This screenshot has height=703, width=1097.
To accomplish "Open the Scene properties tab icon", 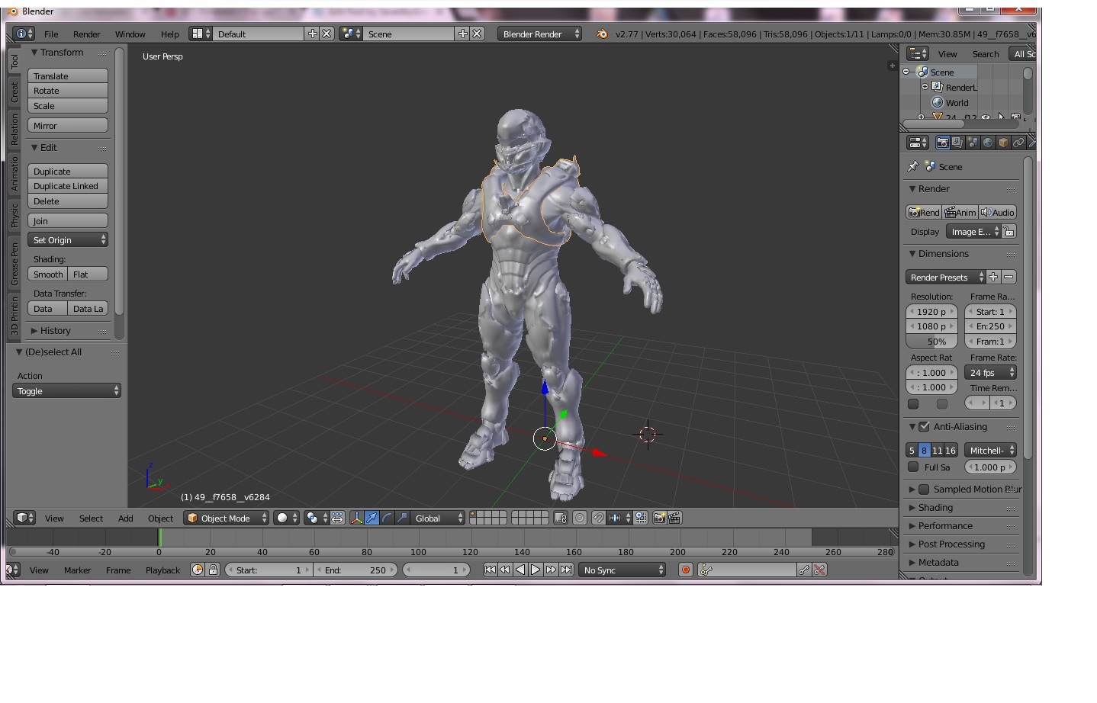I will pos(973,143).
